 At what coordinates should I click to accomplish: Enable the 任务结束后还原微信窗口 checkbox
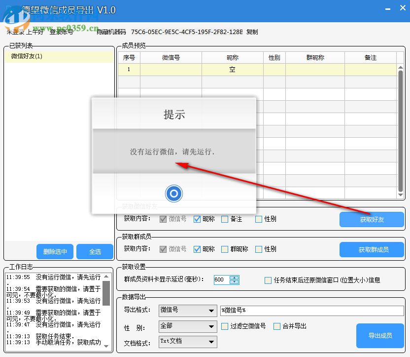coord(268,280)
